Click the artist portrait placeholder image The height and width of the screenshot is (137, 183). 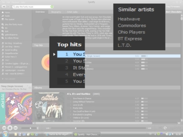coord(46,28)
